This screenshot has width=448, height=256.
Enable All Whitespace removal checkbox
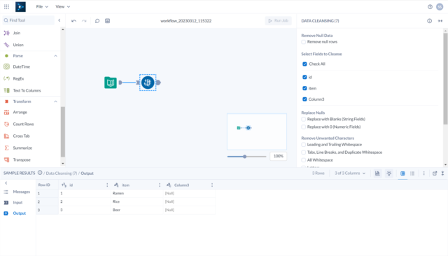(303, 160)
